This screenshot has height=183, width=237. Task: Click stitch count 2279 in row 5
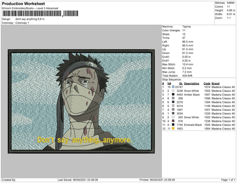tap(180, 102)
